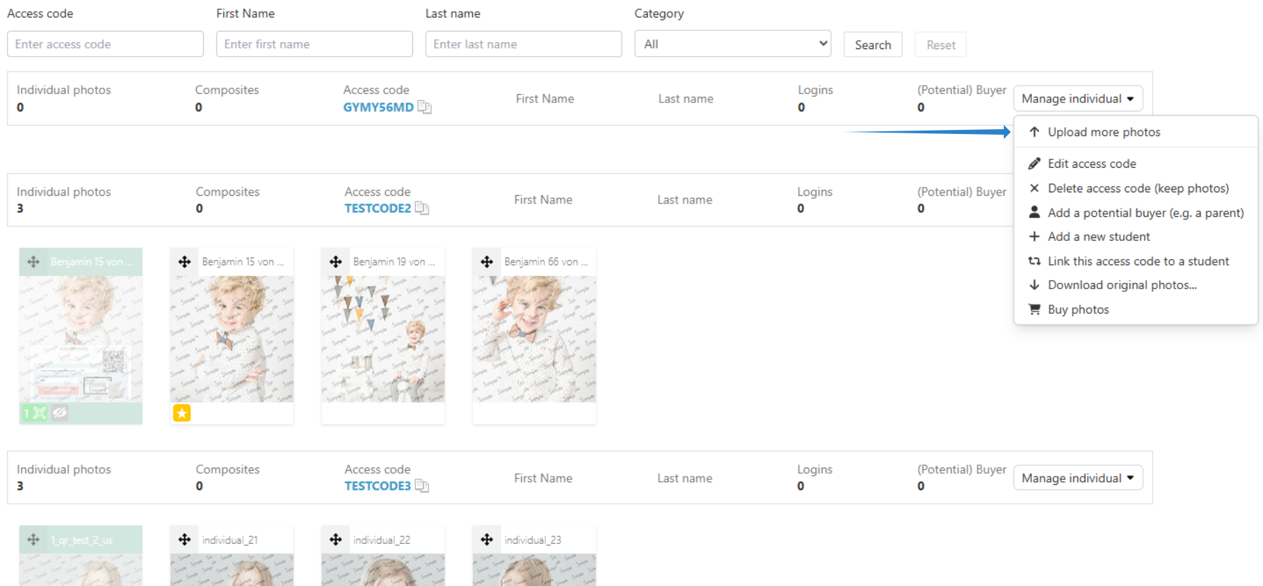Click the move handle on individual_23 card
Image resolution: width=1263 pixels, height=586 pixels.
tap(487, 540)
